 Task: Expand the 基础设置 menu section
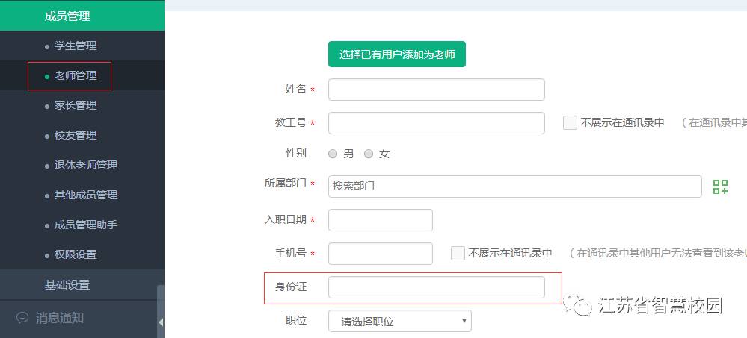tap(79, 284)
